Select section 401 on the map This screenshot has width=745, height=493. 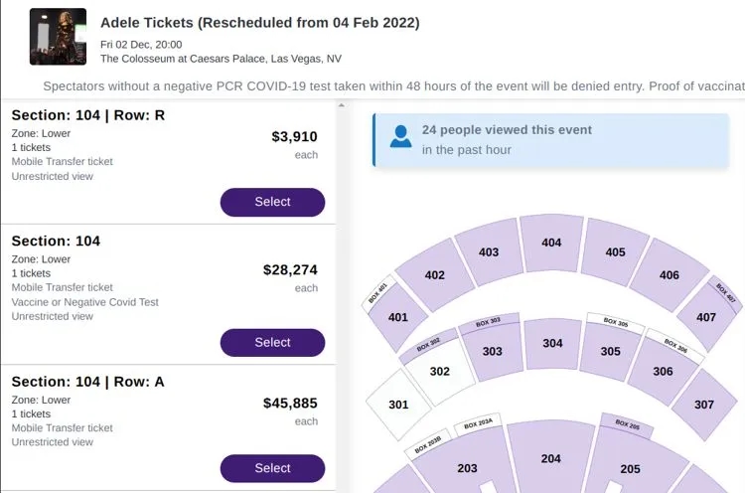click(x=398, y=318)
